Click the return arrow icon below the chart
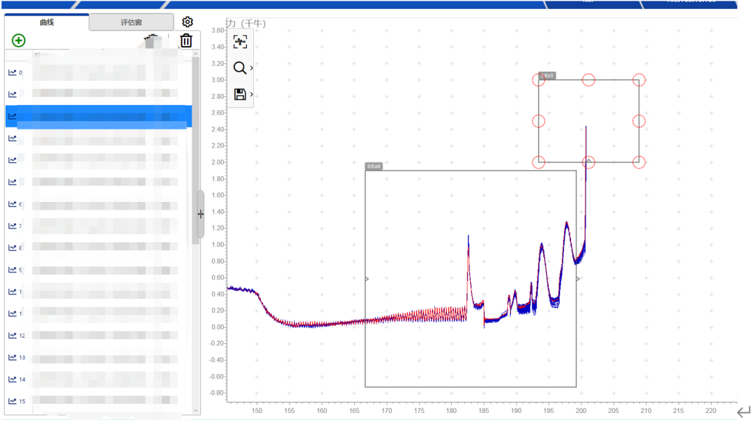 pos(743,413)
